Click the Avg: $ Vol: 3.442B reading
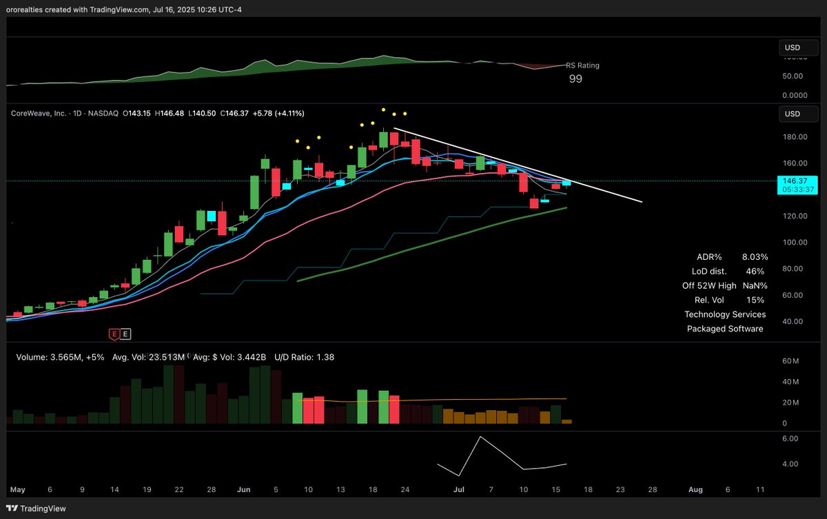 (229, 357)
